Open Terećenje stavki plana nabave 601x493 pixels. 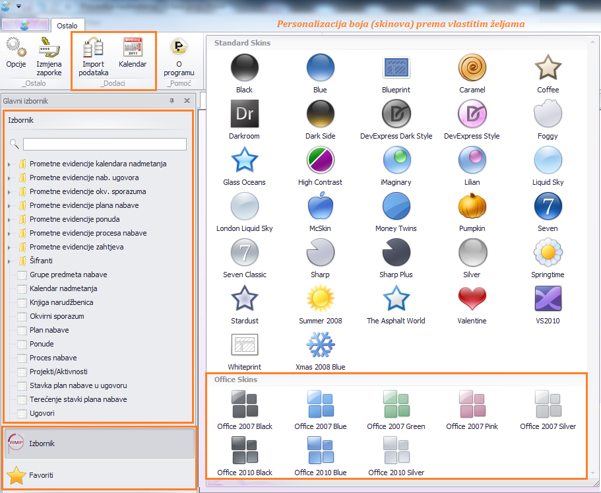click(79, 399)
